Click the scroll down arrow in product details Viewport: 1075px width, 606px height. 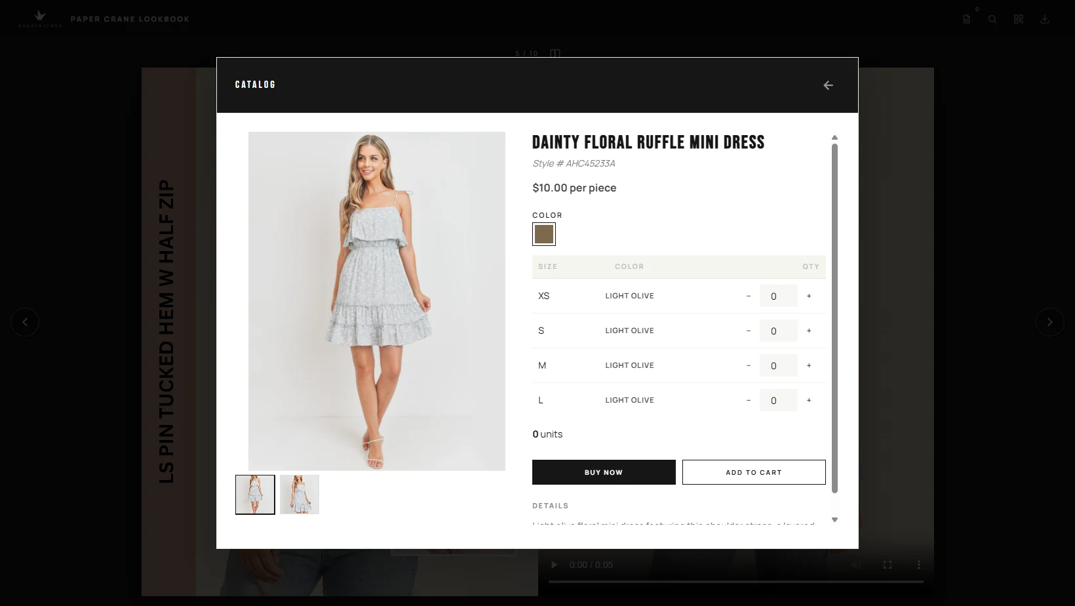[x=834, y=519]
